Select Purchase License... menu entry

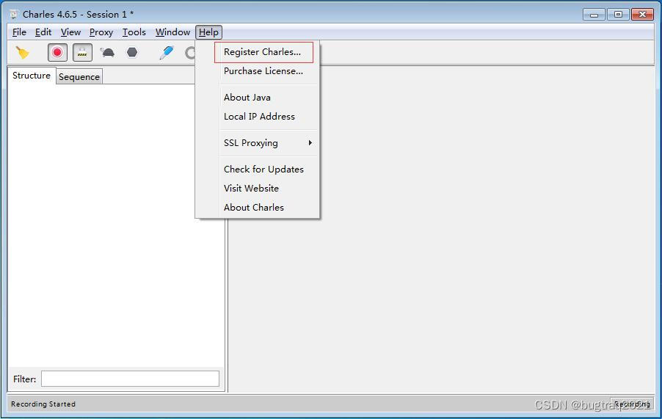(263, 71)
